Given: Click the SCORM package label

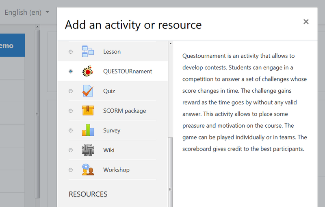Looking at the screenshot, I should (x=124, y=111).
